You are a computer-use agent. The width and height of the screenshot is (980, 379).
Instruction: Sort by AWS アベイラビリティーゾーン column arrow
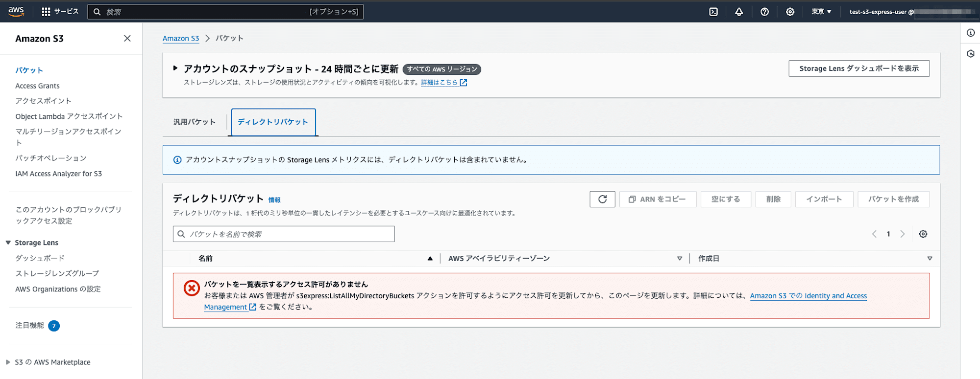click(680, 258)
